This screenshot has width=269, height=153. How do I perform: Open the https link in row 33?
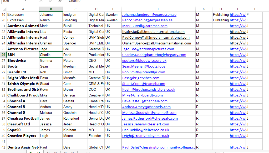click(x=237, y=95)
